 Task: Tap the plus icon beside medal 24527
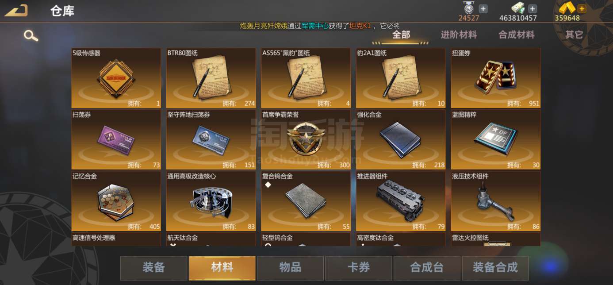tap(483, 9)
